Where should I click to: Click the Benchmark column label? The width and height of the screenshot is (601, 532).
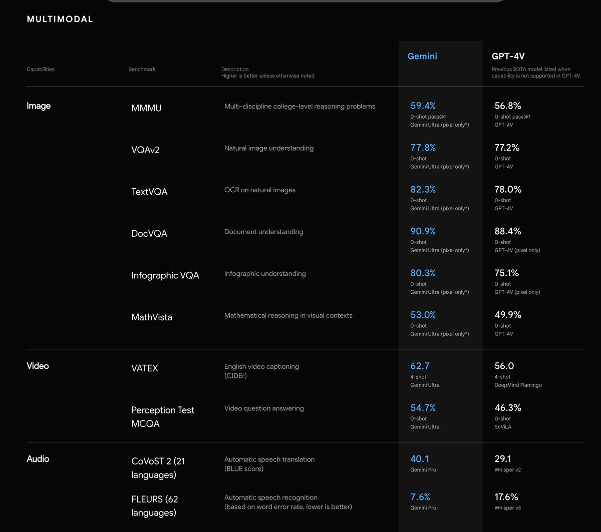(x=142, y=69)
